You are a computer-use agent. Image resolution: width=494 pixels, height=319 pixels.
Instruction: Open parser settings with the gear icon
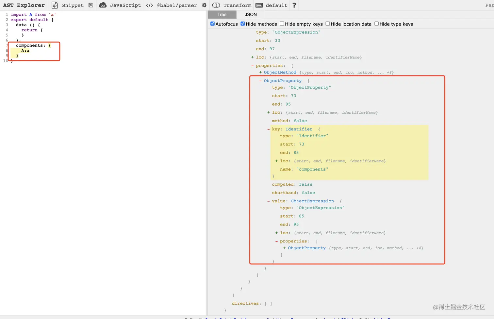(x=204, y=5)
